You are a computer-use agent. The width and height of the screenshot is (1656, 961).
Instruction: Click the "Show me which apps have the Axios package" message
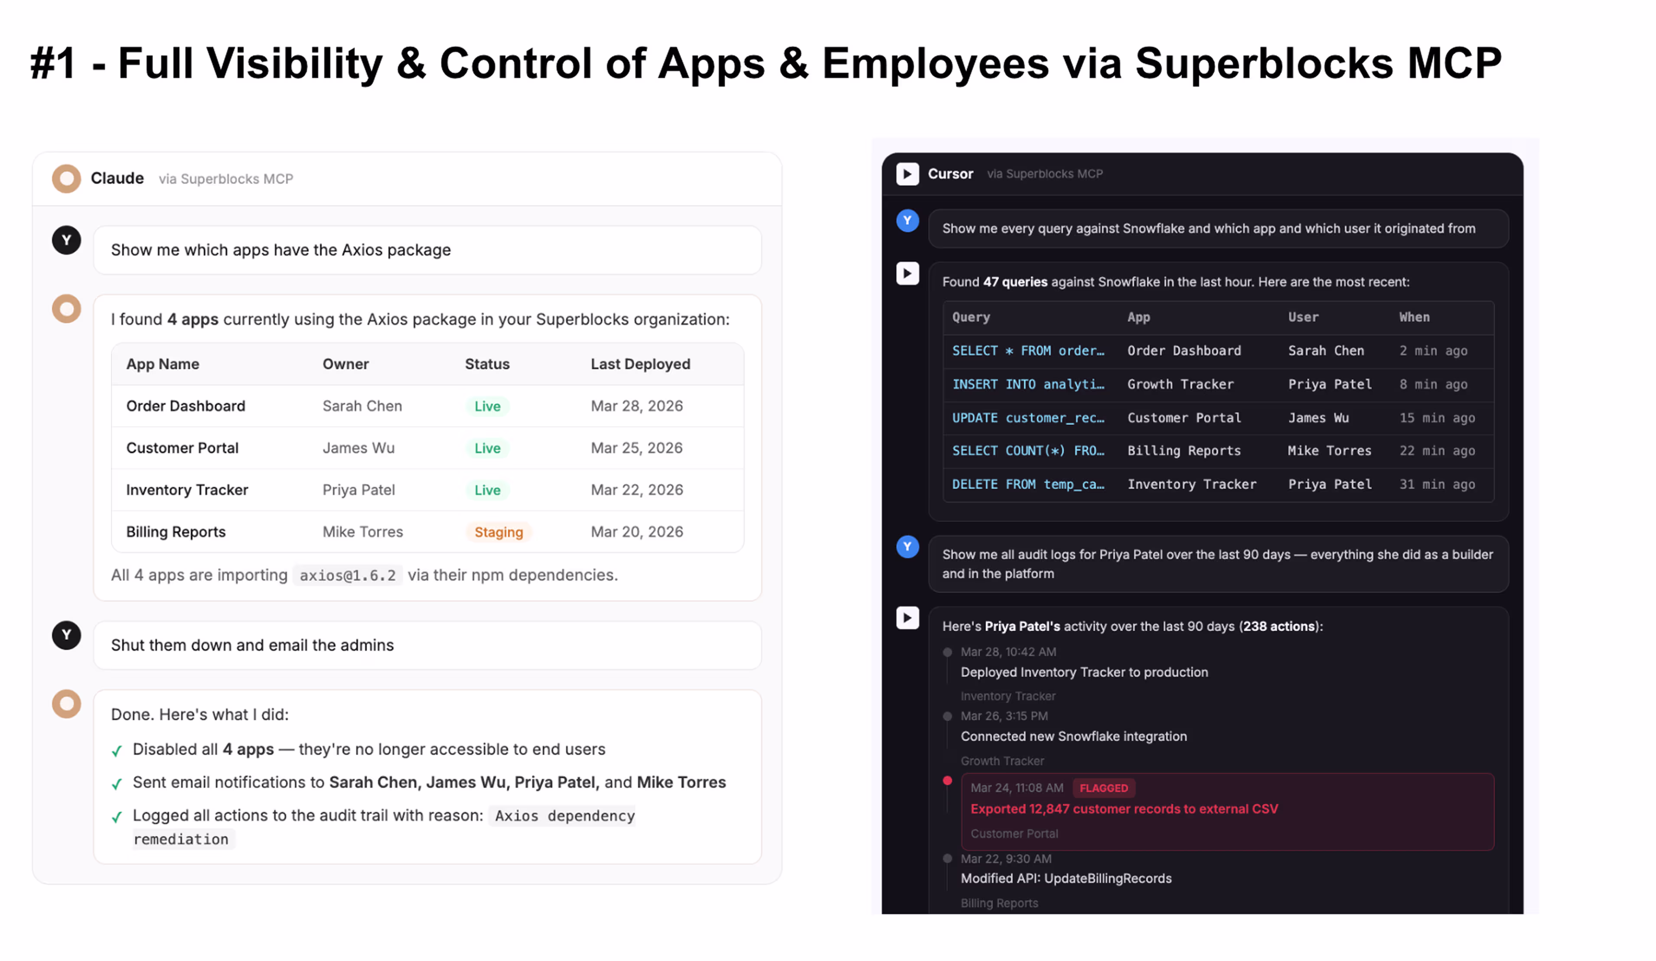pyautogui.click(x=428, y=250)
